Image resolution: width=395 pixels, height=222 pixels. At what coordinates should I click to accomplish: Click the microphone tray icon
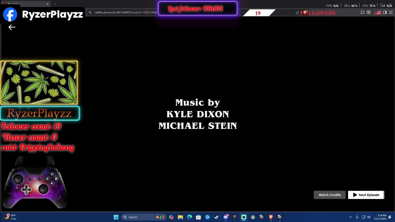pyautogui.click(x=357, y=217)
